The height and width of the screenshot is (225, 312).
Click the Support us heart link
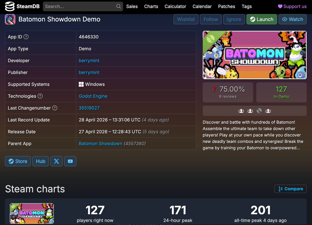(x=292, y=6)
